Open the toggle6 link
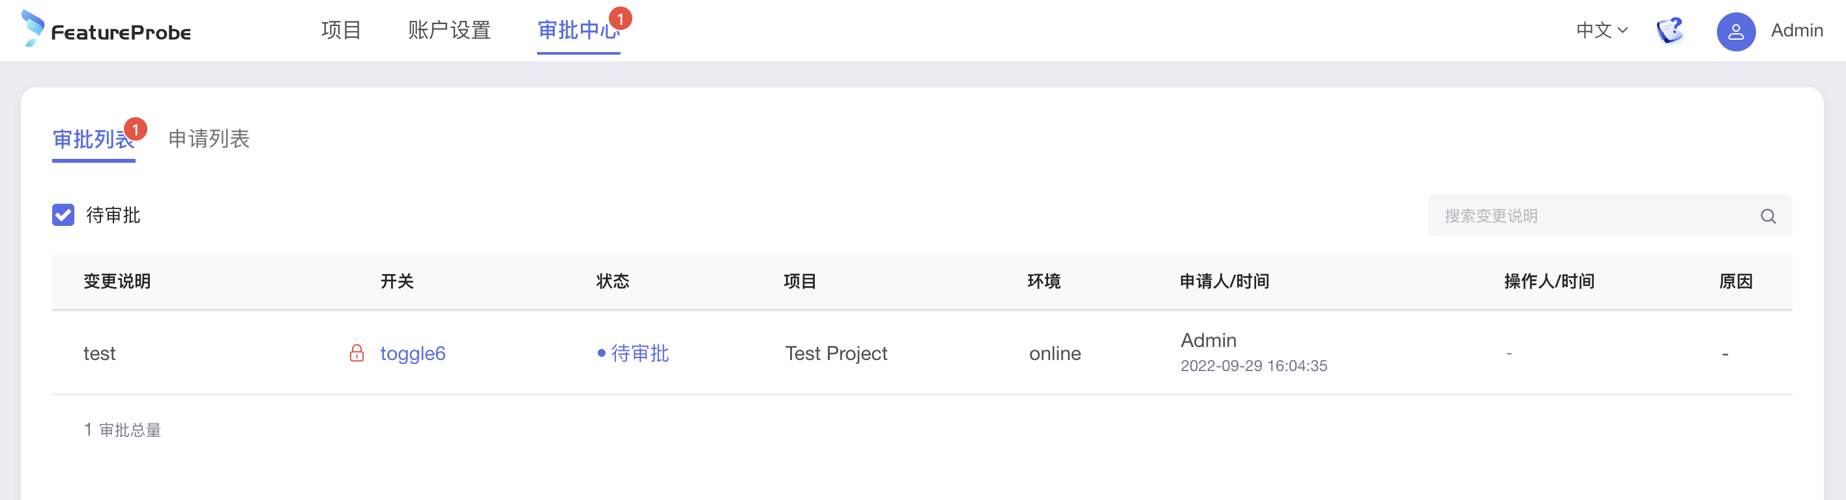 click(x=413, y=354)
